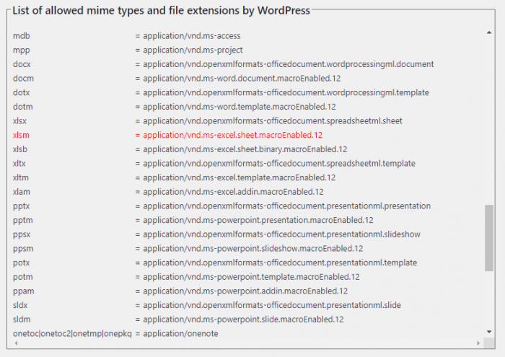This screenshot has height=357, width=505.
Task: Select the docx extension entry
Action: (22, 64)
